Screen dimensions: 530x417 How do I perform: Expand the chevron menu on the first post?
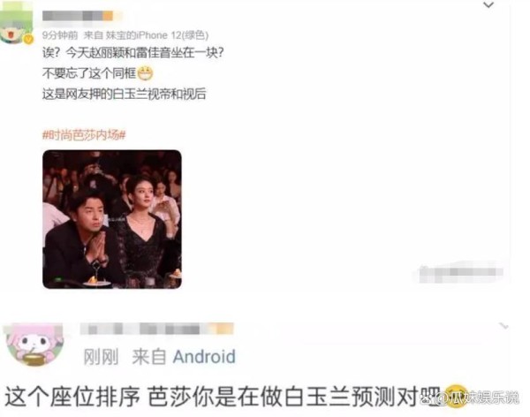(488, 4)
